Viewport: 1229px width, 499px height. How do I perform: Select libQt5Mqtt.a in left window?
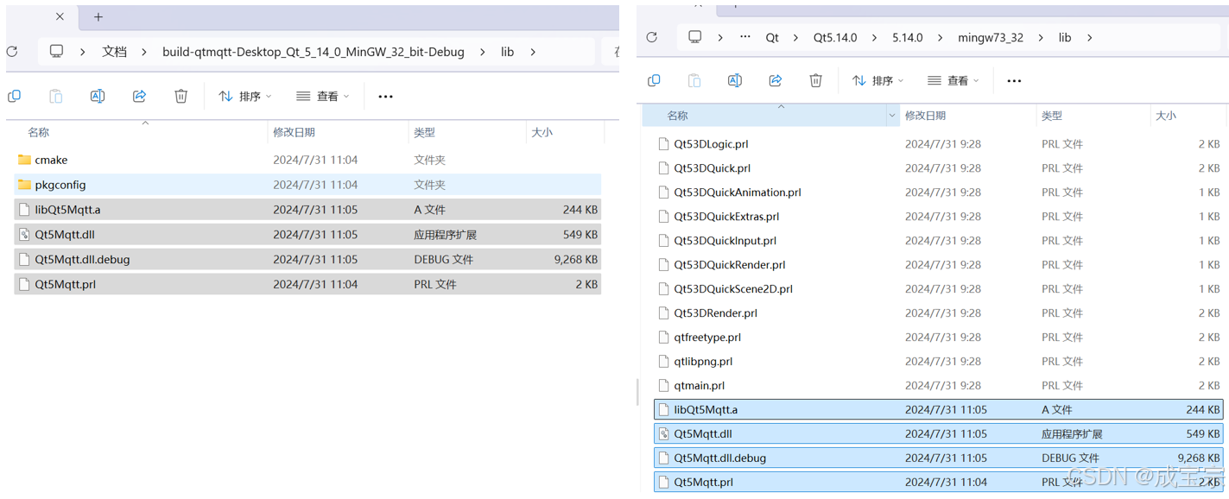pos(307,210)
